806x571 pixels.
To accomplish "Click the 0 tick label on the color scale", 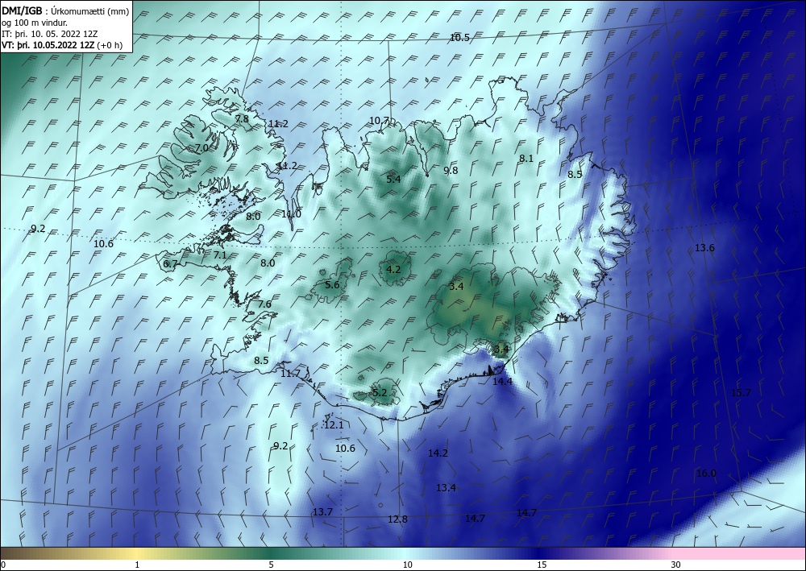I will point(2,565).
